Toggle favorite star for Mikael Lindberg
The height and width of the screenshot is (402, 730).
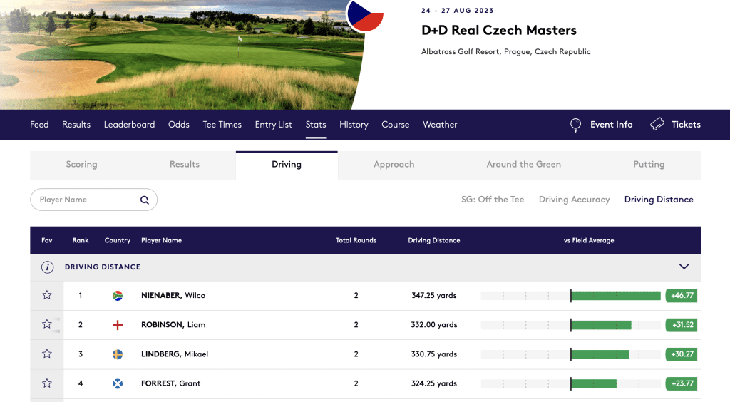tap(47, 354)
